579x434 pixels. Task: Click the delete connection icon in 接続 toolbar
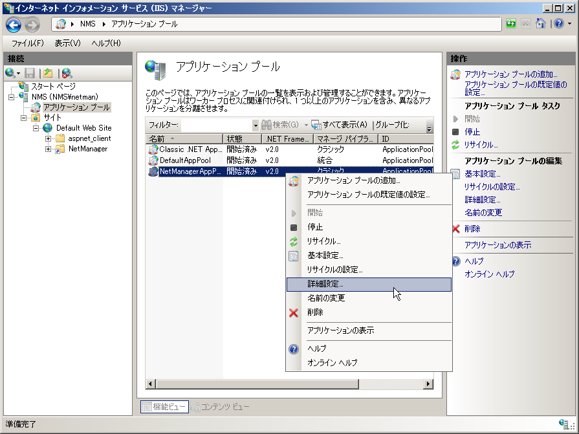click(x=67, y=73)
